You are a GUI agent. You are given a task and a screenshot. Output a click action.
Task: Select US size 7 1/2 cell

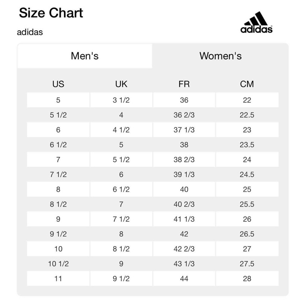coord(58,174)
